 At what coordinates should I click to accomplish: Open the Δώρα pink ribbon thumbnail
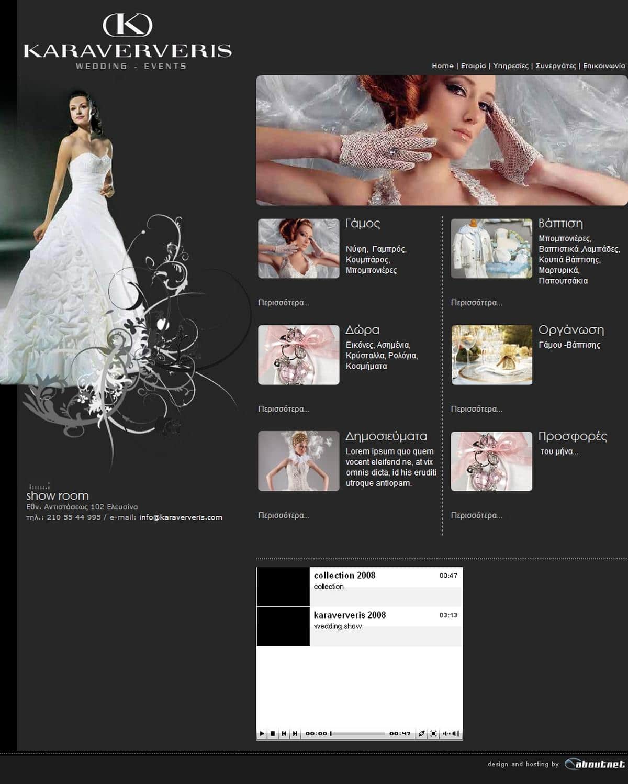(x=299, y=355)
